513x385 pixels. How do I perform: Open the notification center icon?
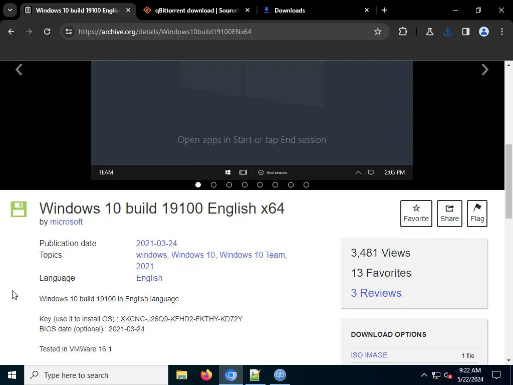pos(496,375)
